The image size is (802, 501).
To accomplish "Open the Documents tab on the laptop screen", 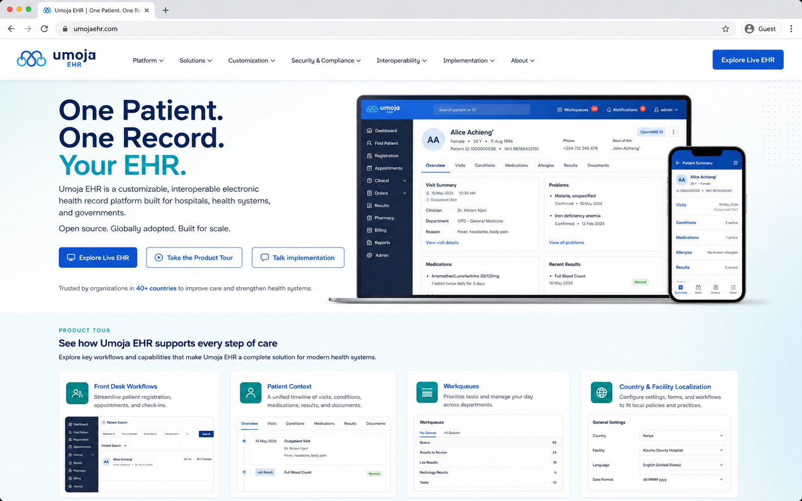I will coord(598,166).
